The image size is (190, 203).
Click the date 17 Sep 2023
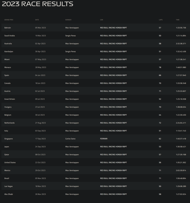[x=40, y=139]
